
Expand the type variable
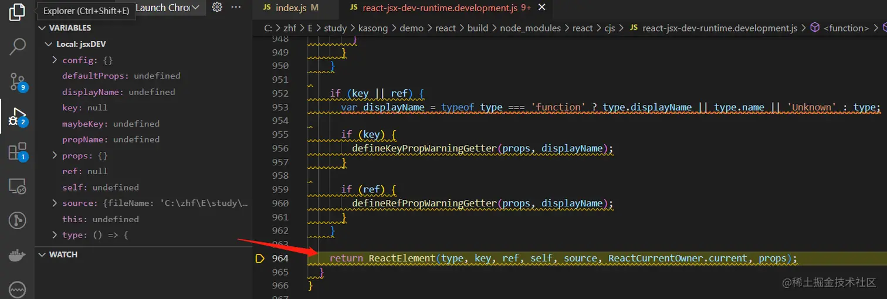point(55,235)
